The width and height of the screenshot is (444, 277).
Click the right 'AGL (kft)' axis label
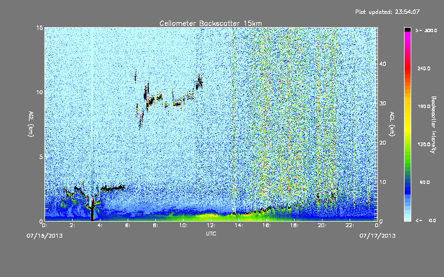(x=392, y=124)
